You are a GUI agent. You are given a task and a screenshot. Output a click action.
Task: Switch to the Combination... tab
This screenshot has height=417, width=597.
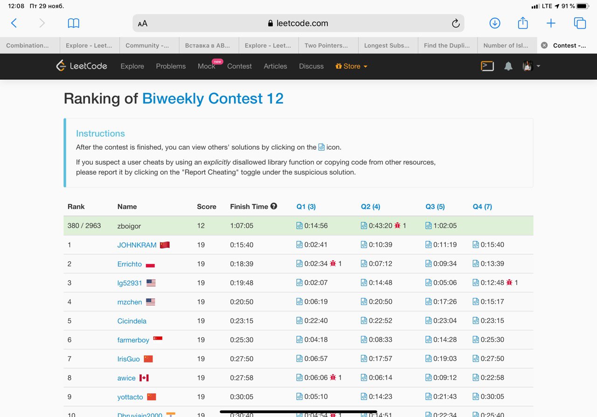point(30,45)
